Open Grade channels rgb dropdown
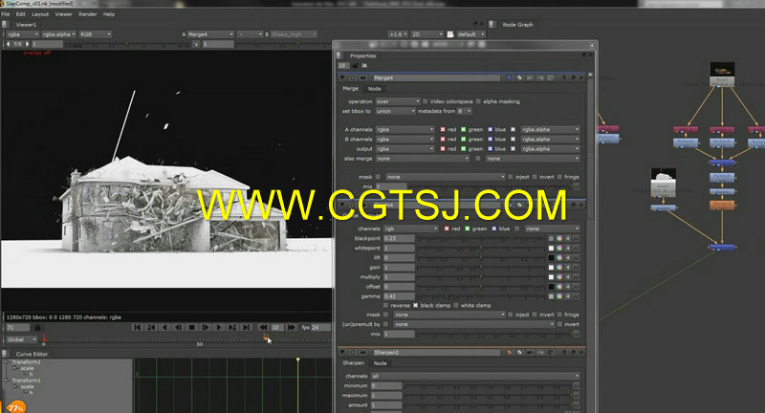Screen dimensions: 765x413 point(411,228)
